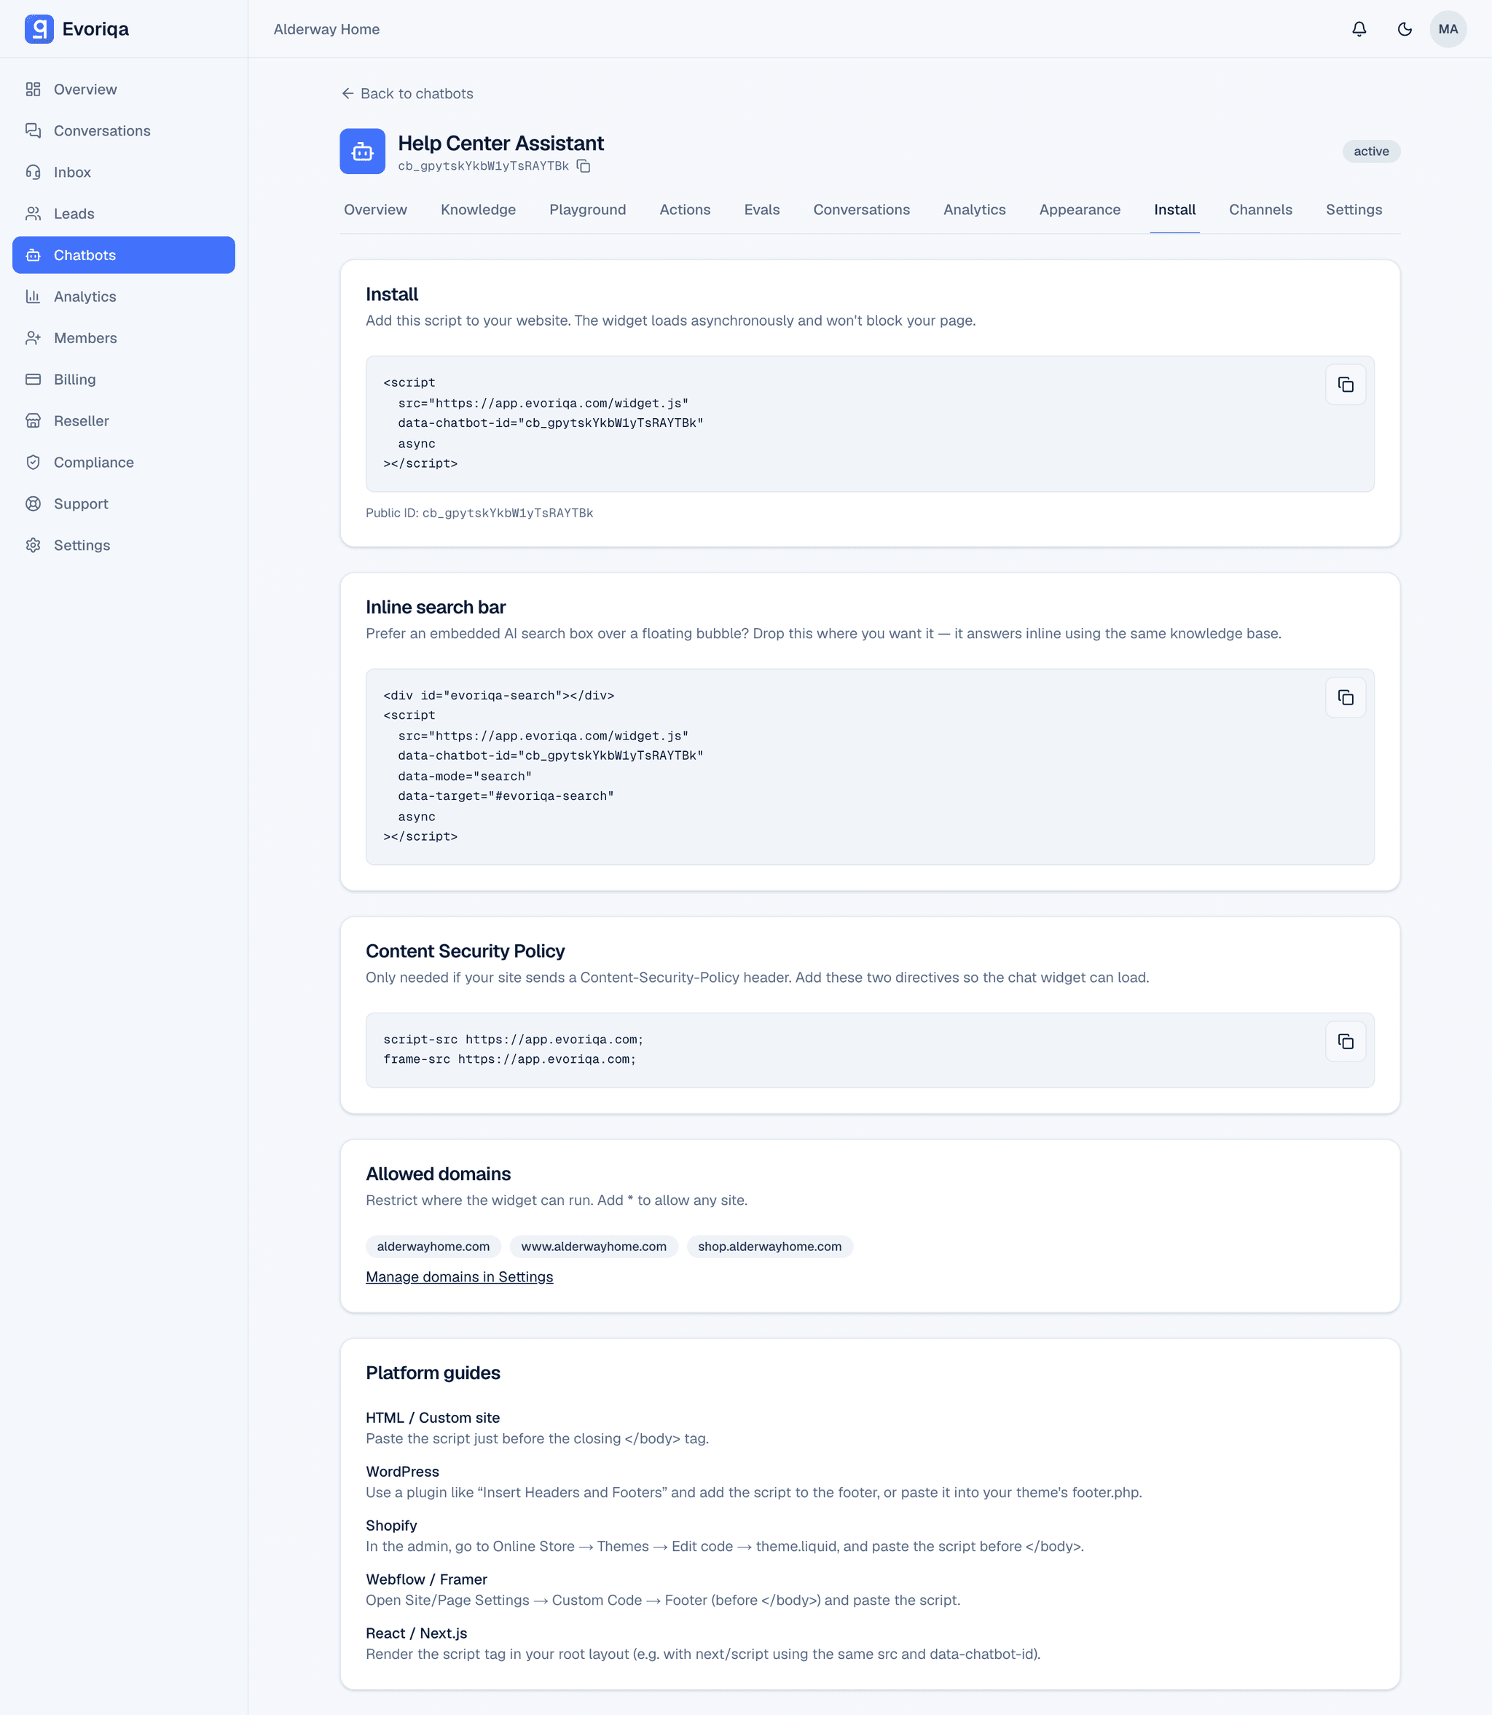
Task: Switch to the chatbot Conversations tab
Action: click(862, 210)
